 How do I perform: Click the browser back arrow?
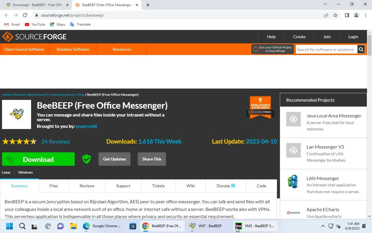pos(6,15)
